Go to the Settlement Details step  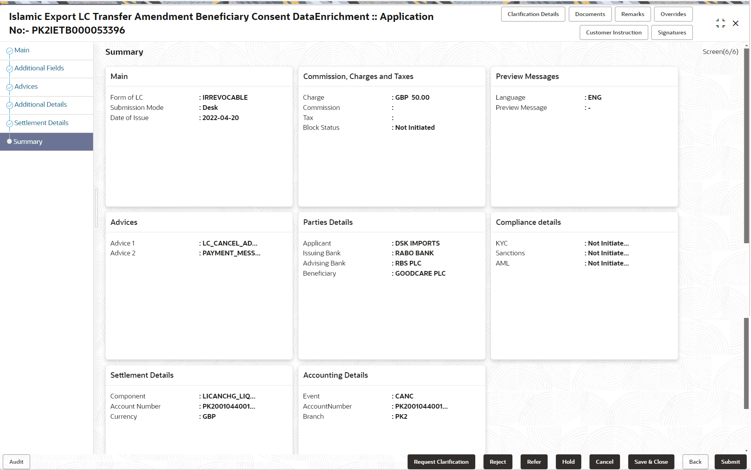coord(41,123)
